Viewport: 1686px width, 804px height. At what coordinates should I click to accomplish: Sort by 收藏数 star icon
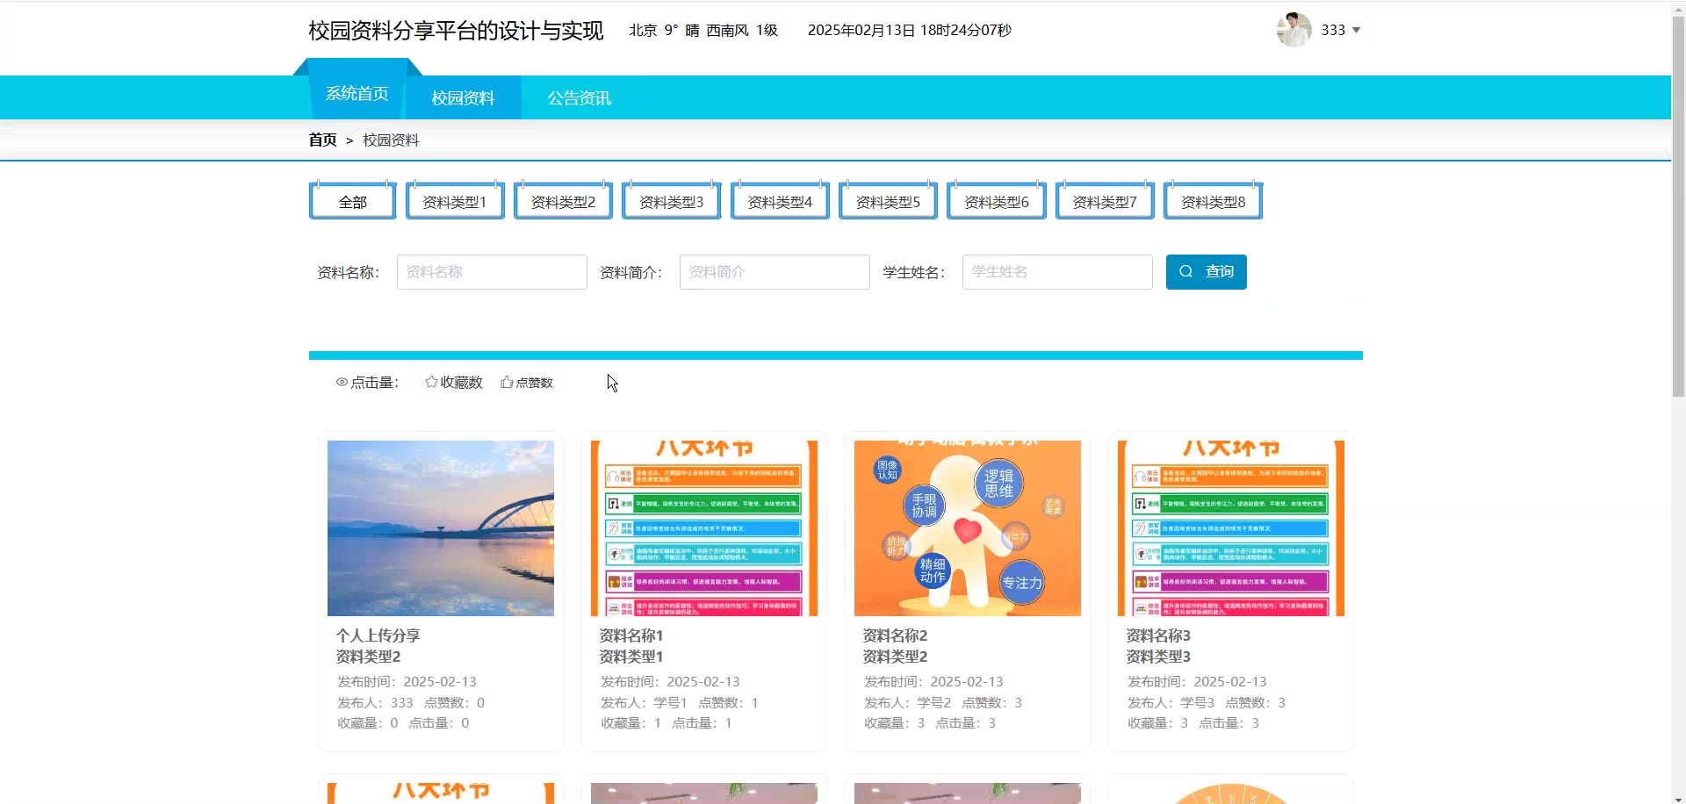[x=431, y=382]
